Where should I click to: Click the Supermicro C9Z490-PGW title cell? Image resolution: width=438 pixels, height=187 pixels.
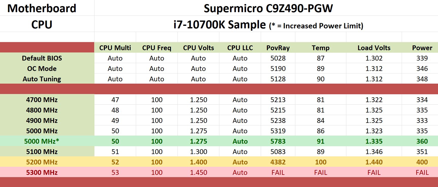point(266,8)
